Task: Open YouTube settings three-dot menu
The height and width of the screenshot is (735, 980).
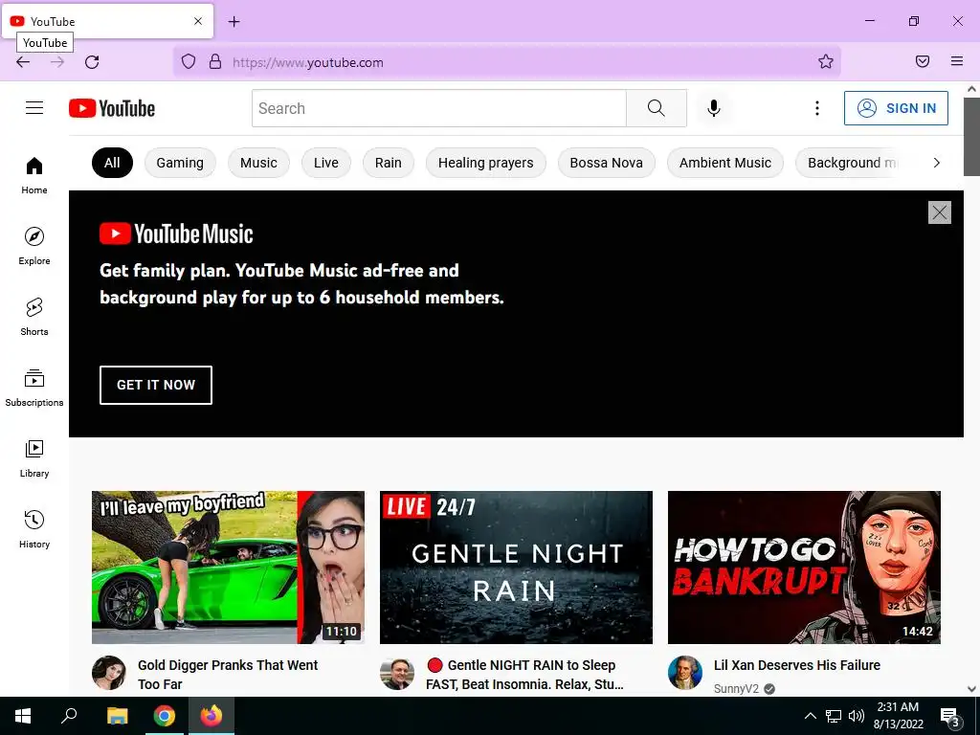Action: point(817,108)
